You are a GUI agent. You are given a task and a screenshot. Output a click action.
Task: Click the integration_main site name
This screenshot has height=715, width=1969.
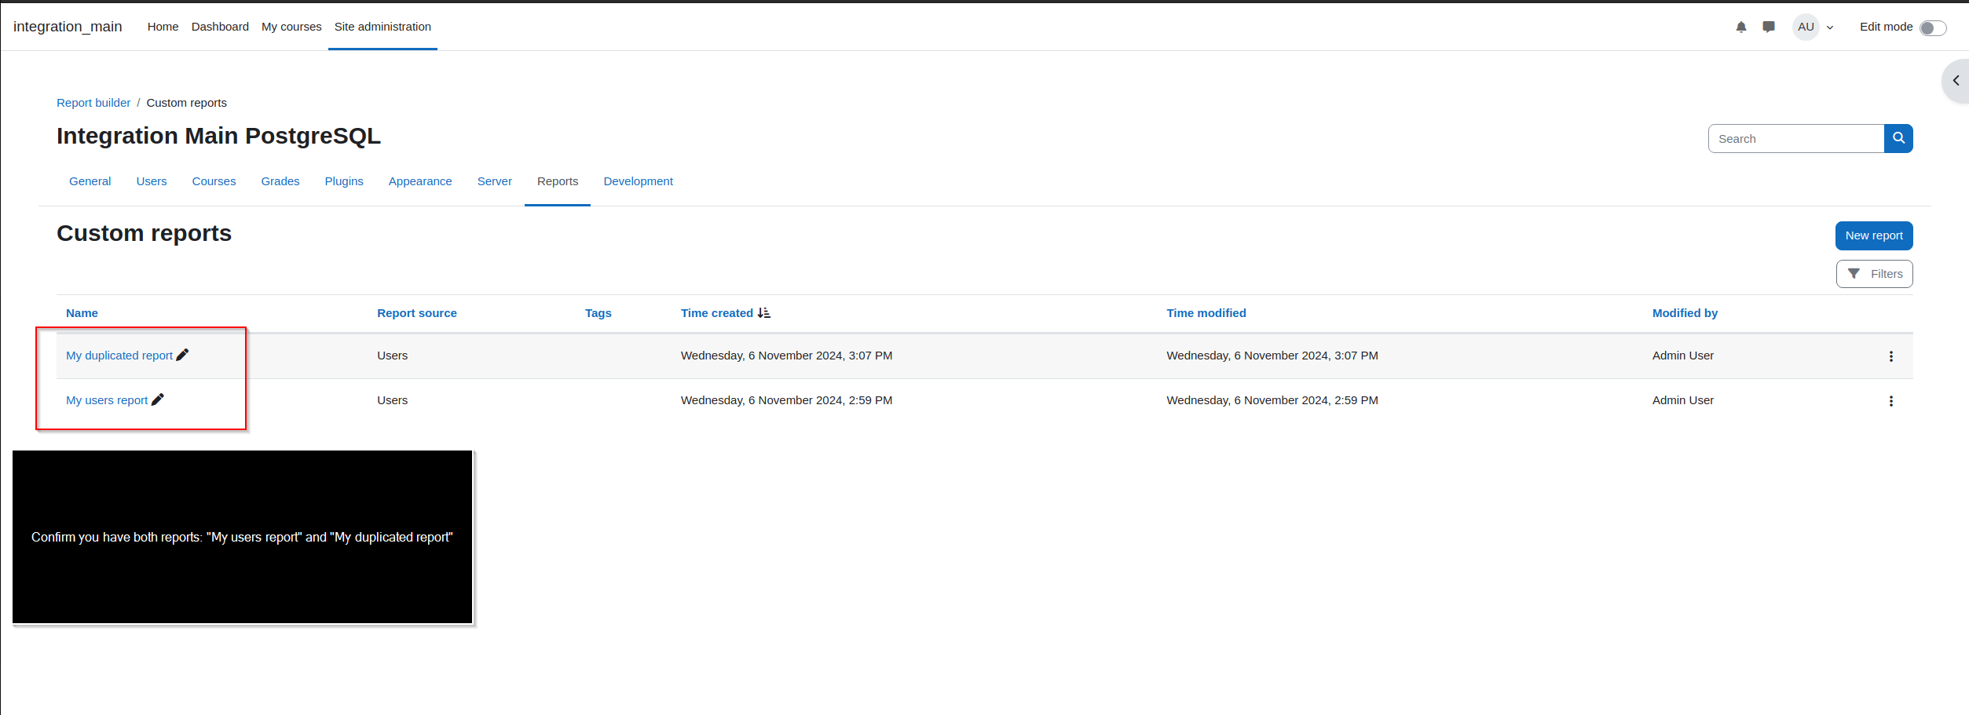(68, 27)
